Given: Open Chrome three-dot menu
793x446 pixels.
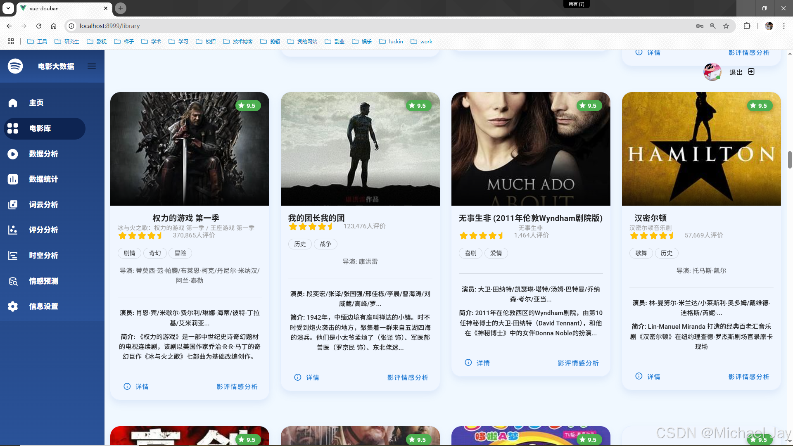Looking at the screenshot, I should [x=784, y=26].
